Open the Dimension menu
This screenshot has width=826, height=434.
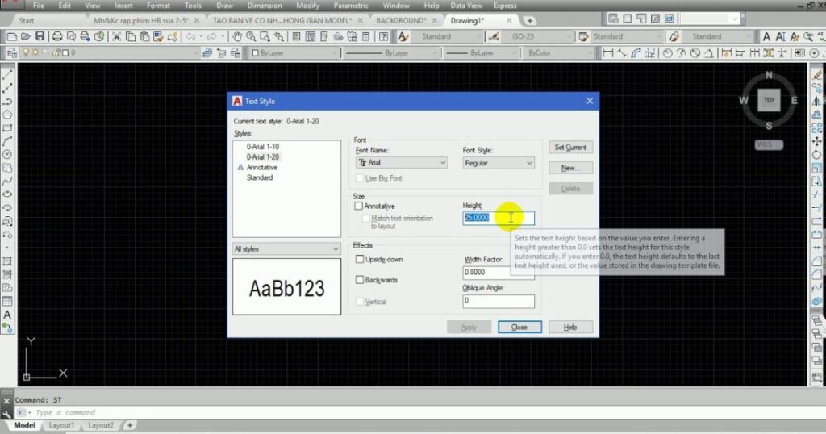pos(265,6)
